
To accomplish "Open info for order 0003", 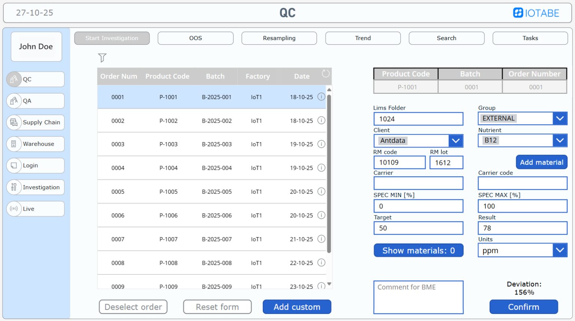I will (321, 144).
